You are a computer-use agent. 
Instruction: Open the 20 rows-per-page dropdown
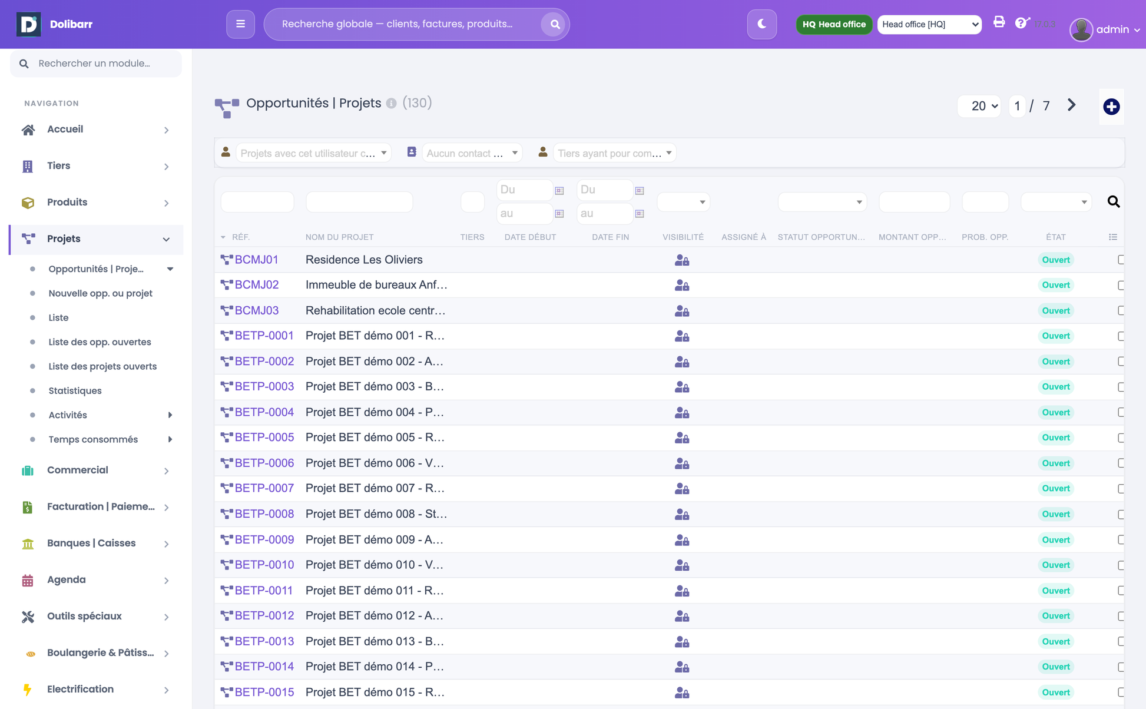coord(979,106)
